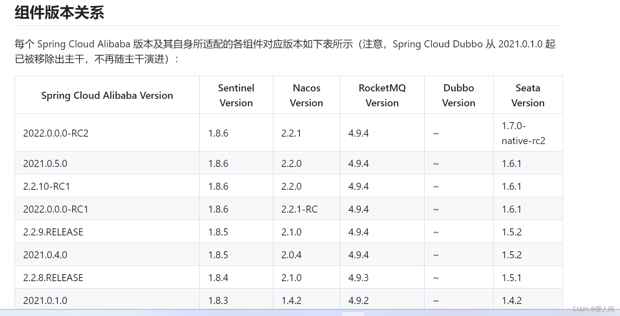620x316 pixels.
Task: Click Sentinel 1.8.6 in the 2022.0.0.0-RC1 row
Action: pyautogui.click(x=236, y=209)
